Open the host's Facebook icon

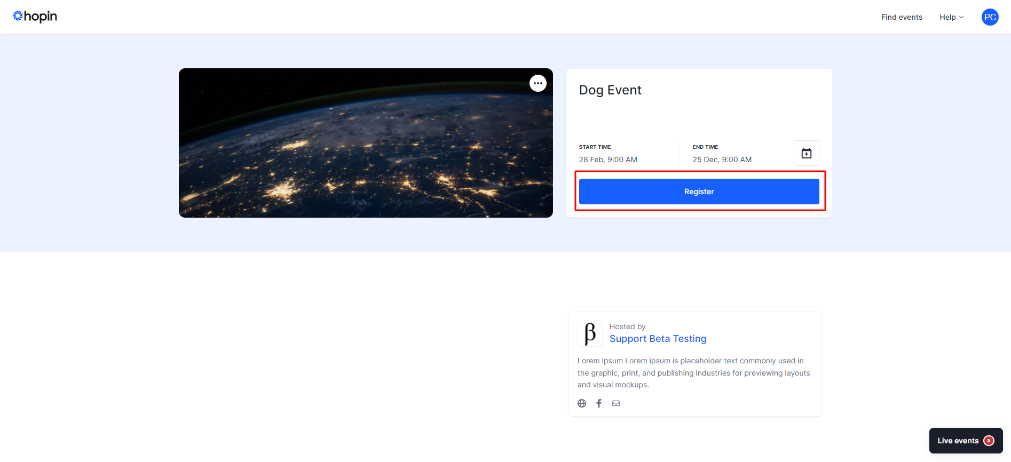pyautogui.click(x=599, y=403)
